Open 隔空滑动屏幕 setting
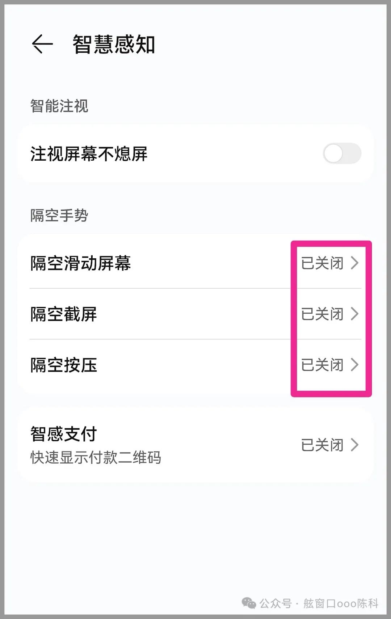Viewport: 391px width, 619px height. click(81, 263)
